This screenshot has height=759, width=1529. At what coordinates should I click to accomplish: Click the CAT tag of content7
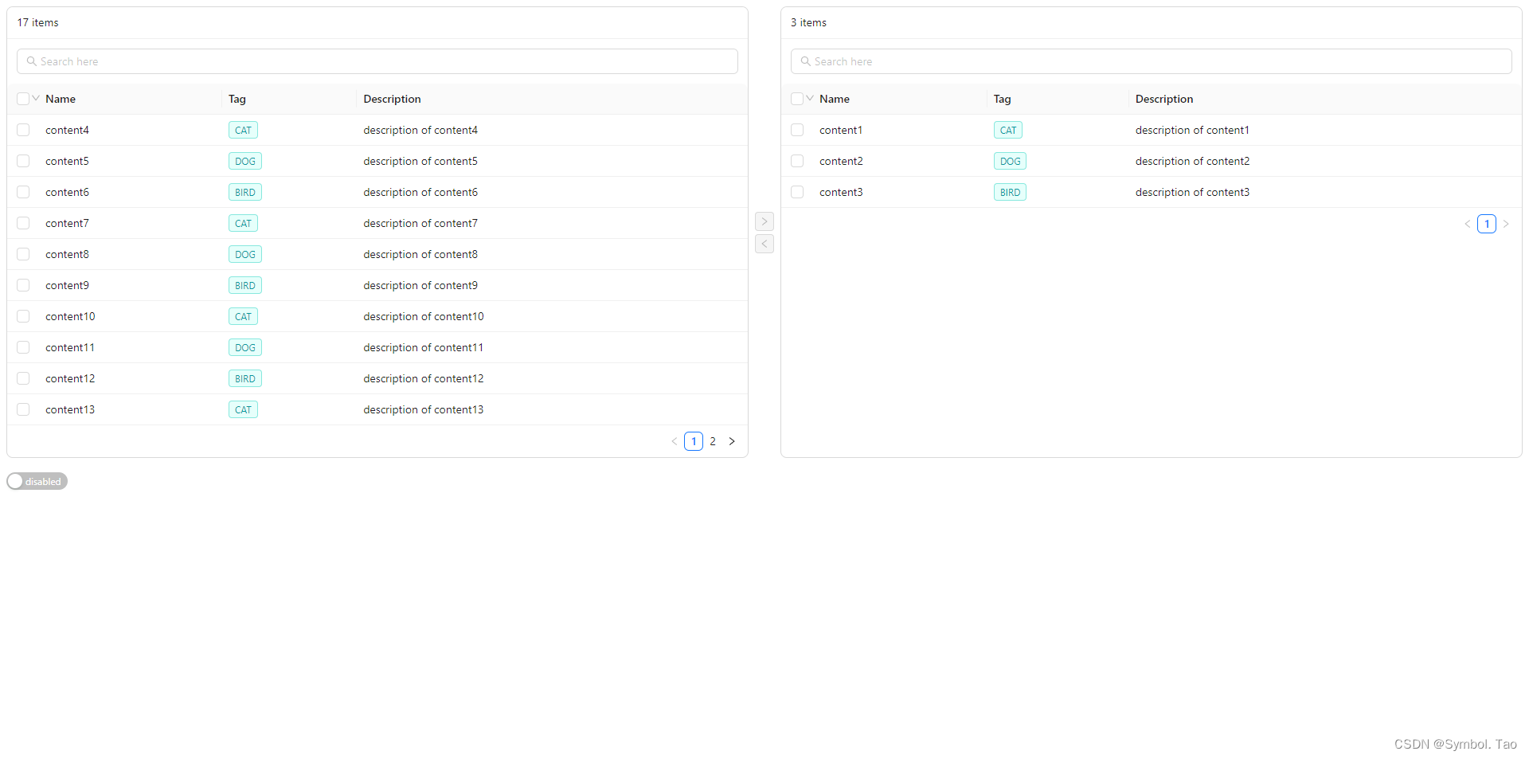(x=243, y=223)
